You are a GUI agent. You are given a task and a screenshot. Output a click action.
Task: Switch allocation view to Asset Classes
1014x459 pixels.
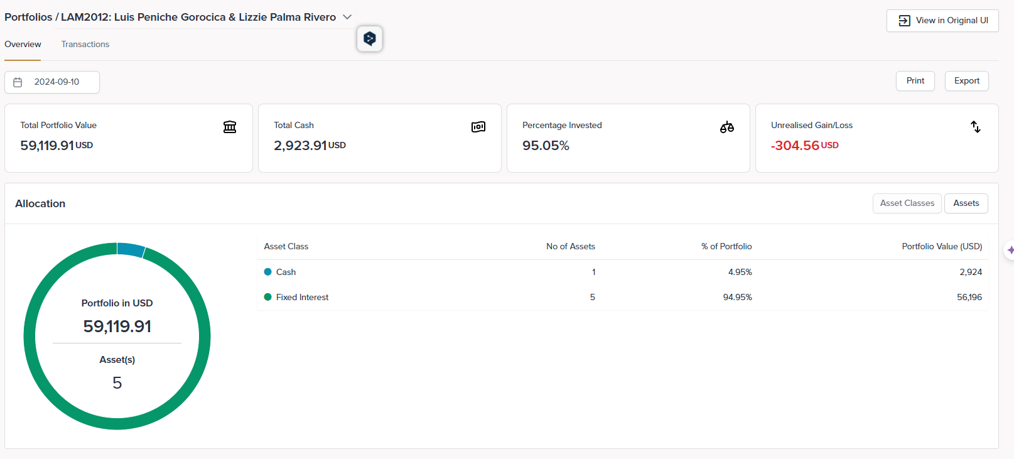pyautogui.click(x=907, y=203)
